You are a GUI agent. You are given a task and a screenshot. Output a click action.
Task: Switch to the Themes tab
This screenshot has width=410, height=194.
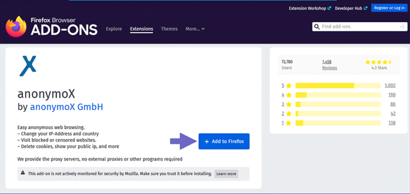pos(169,29)
